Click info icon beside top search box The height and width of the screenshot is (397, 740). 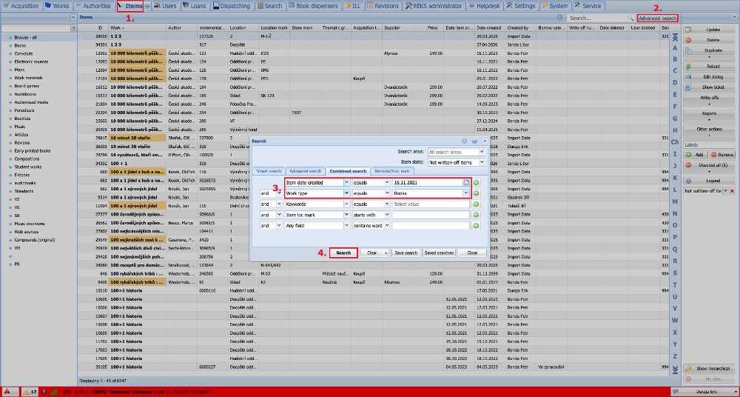coord(559,18)
